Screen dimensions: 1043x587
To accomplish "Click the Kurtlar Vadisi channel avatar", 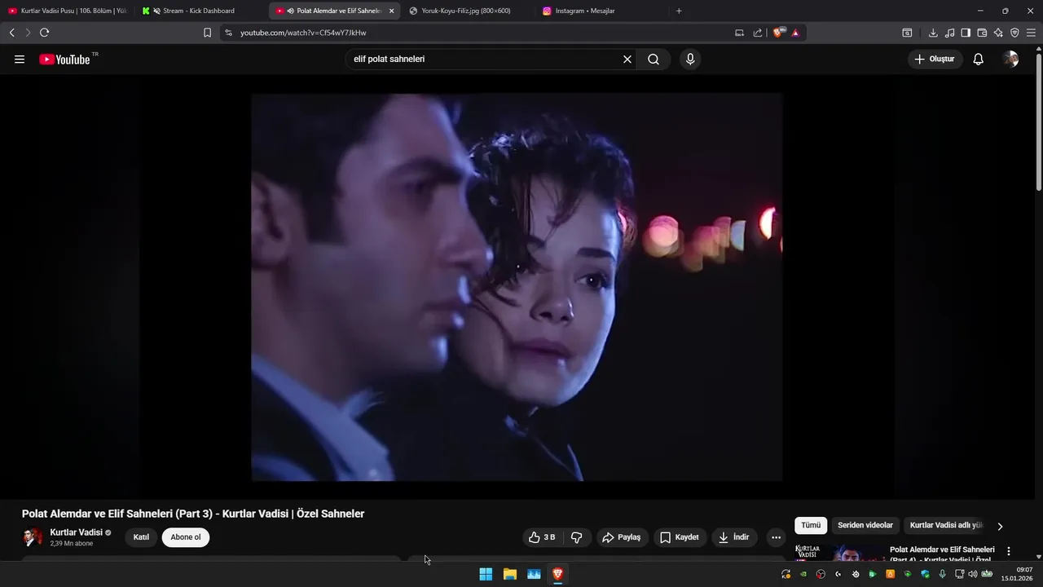I will coord(33,537).
